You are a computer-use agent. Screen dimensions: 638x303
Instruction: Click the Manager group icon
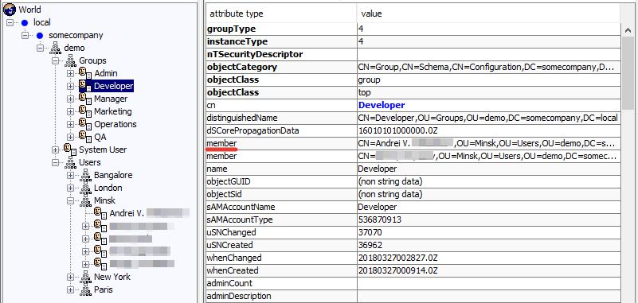tap(85, 99)
